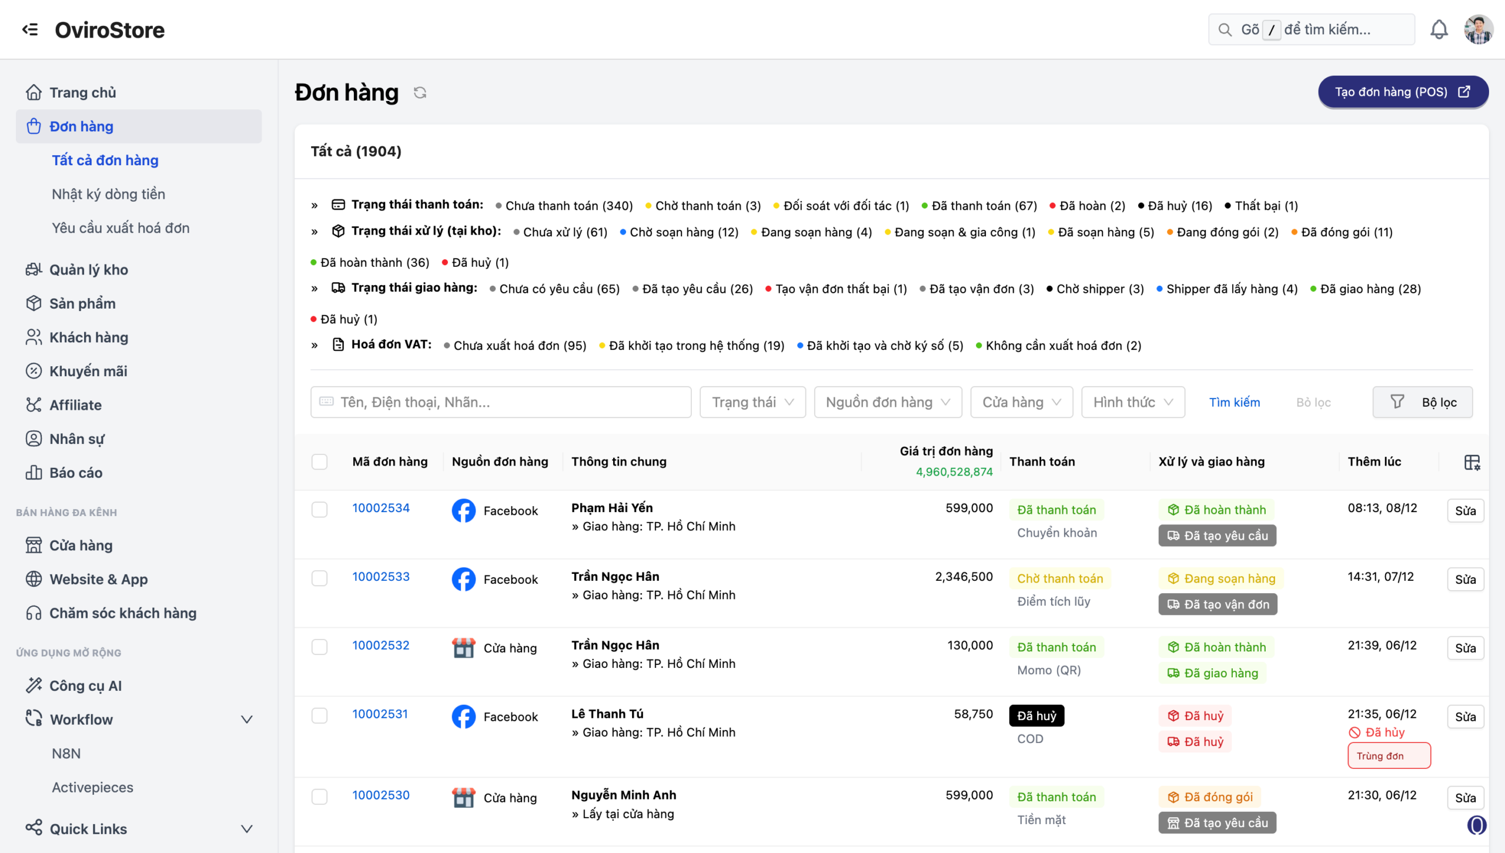
Task: Open table column settings icon
Action: pyautogui.click(x=1471, y=463)
